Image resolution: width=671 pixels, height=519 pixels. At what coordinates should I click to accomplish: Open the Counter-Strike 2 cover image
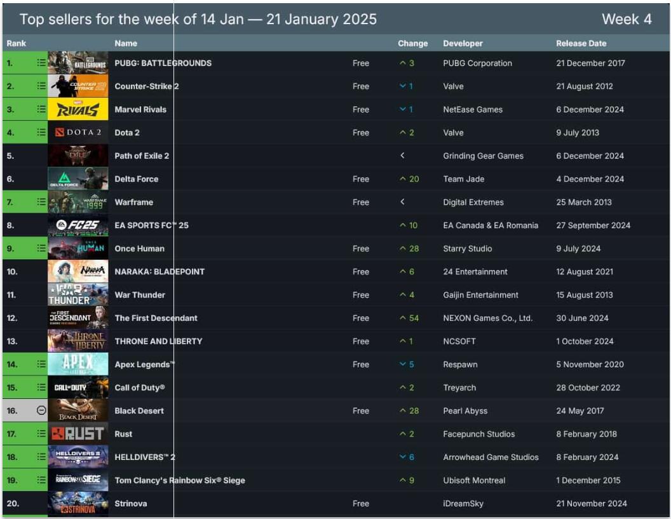tap(78, 86)
